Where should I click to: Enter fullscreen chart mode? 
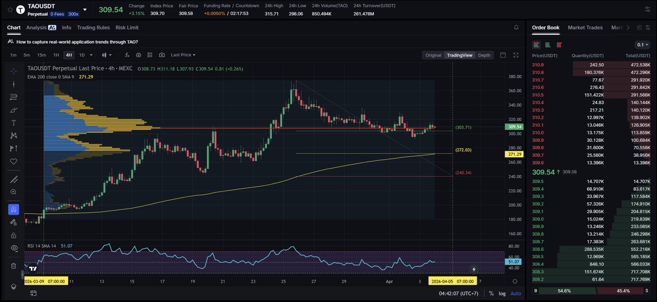coord(516,55)
